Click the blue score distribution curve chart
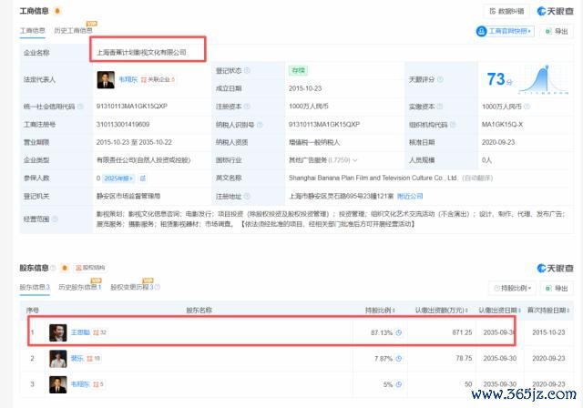 point(544,79)
